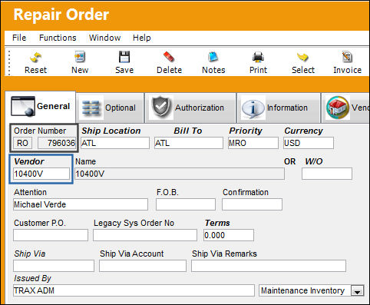Click the Ship Location ATL field
This screenshot has width=370, height=305.
[115, 143]
